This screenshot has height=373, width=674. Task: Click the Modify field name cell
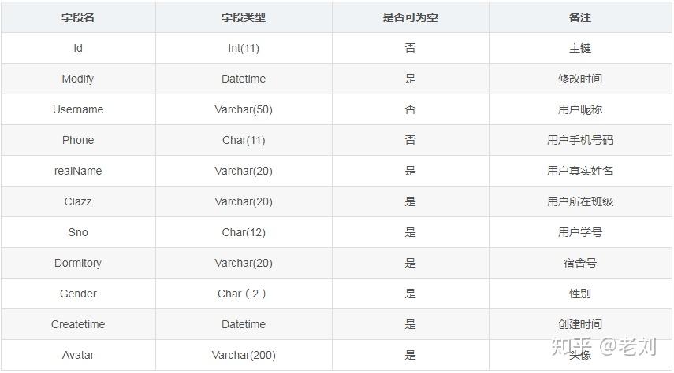[78, 79]
